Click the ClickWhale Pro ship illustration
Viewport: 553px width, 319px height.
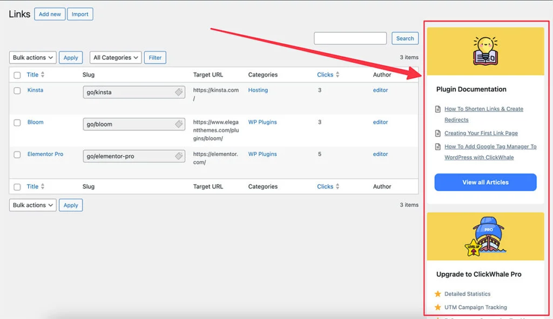485,236
